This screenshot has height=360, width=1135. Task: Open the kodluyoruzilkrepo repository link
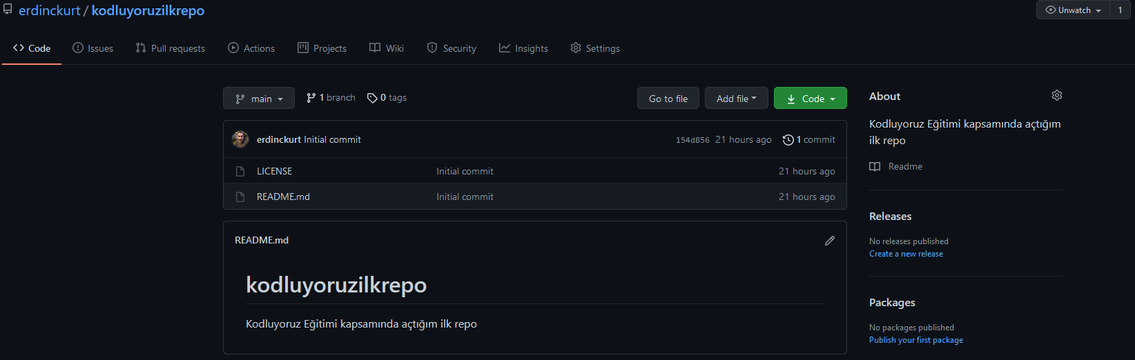click(x=148, y=11)
